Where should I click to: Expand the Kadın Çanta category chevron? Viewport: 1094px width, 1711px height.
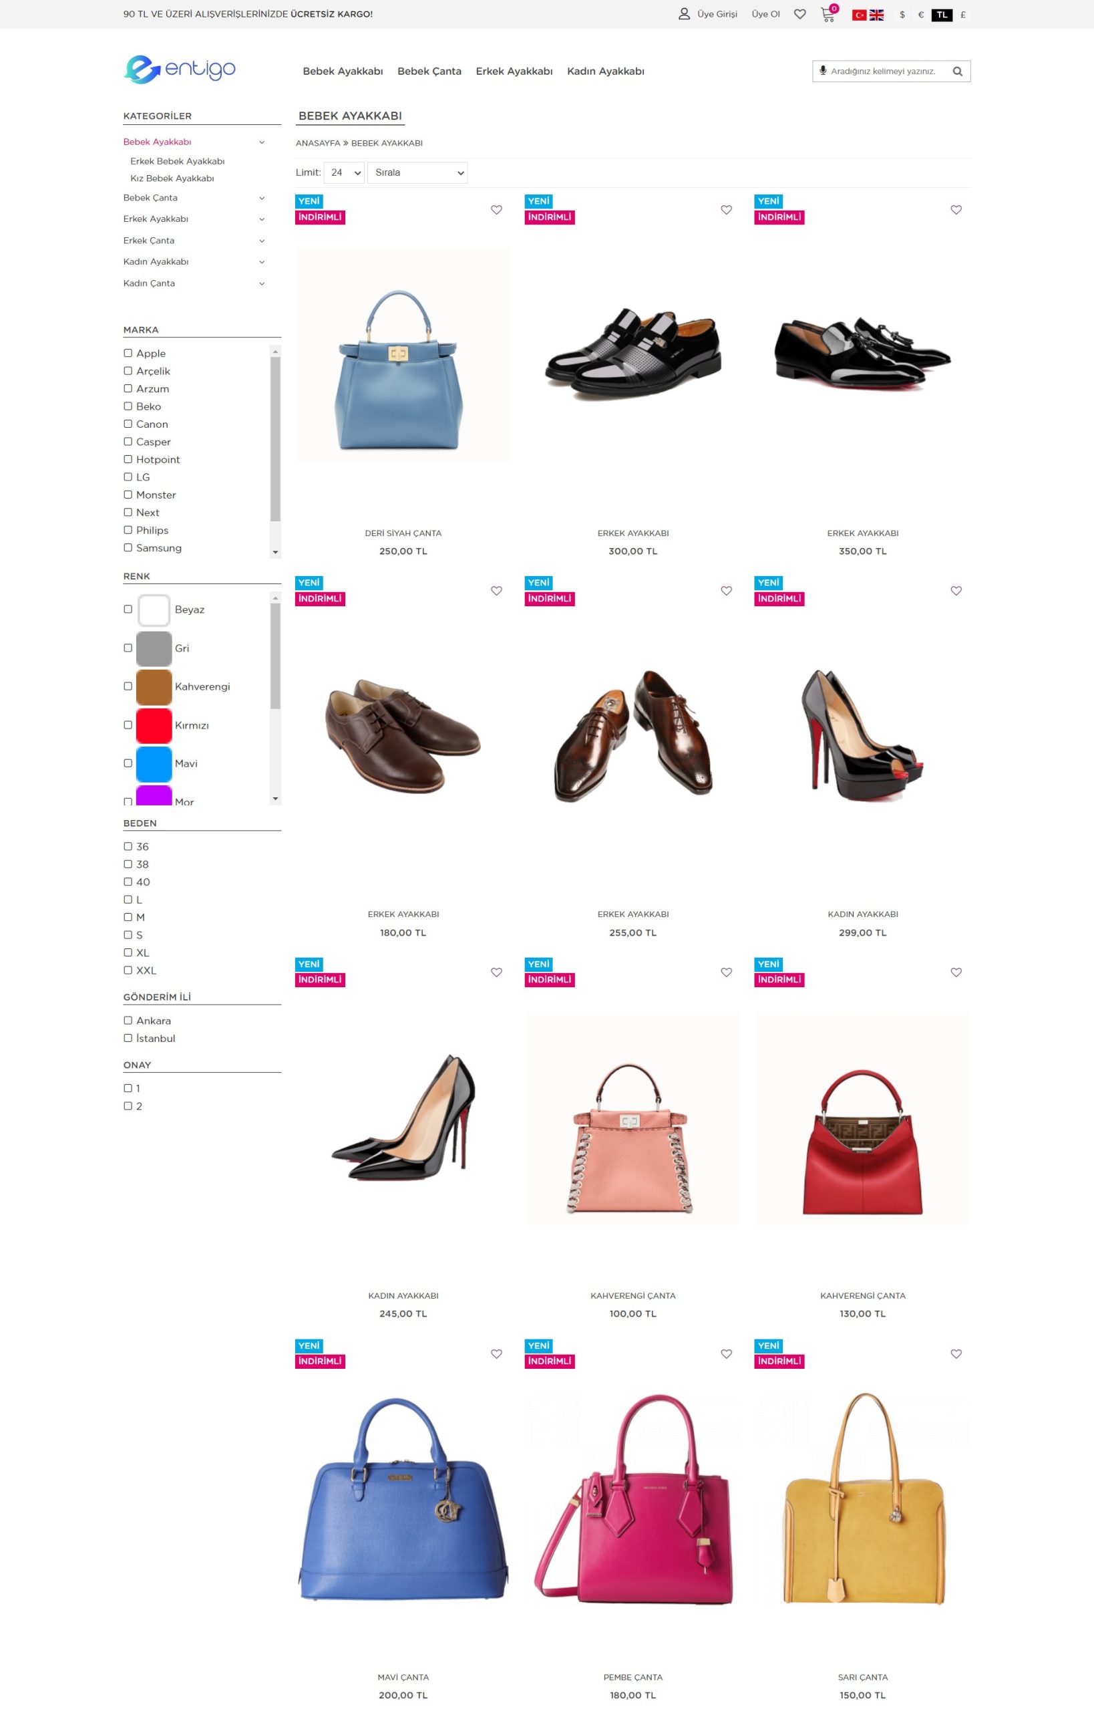261,283
